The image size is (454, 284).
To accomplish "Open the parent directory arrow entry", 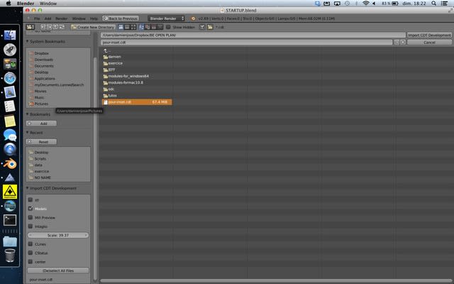I will point(106,50).
